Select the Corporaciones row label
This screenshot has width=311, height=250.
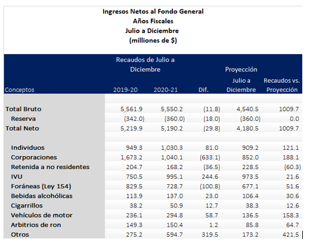pyautogui.click(x=34, y=157)
